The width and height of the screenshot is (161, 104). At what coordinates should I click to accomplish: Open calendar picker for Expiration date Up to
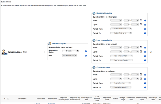[x=141, y=79]
